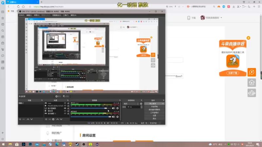Screen dimensions: 262x147
Task: Click the Start Virtual Camera button
Action: [x=154, y=110]
